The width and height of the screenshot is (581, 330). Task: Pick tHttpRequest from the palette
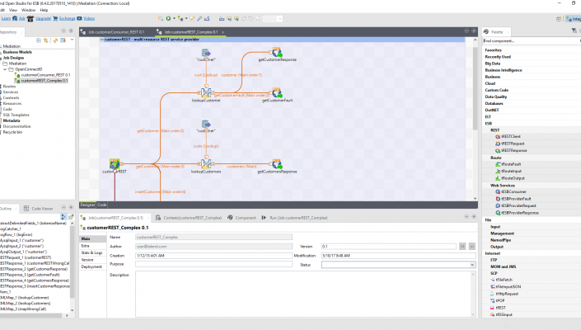(507, 294)
